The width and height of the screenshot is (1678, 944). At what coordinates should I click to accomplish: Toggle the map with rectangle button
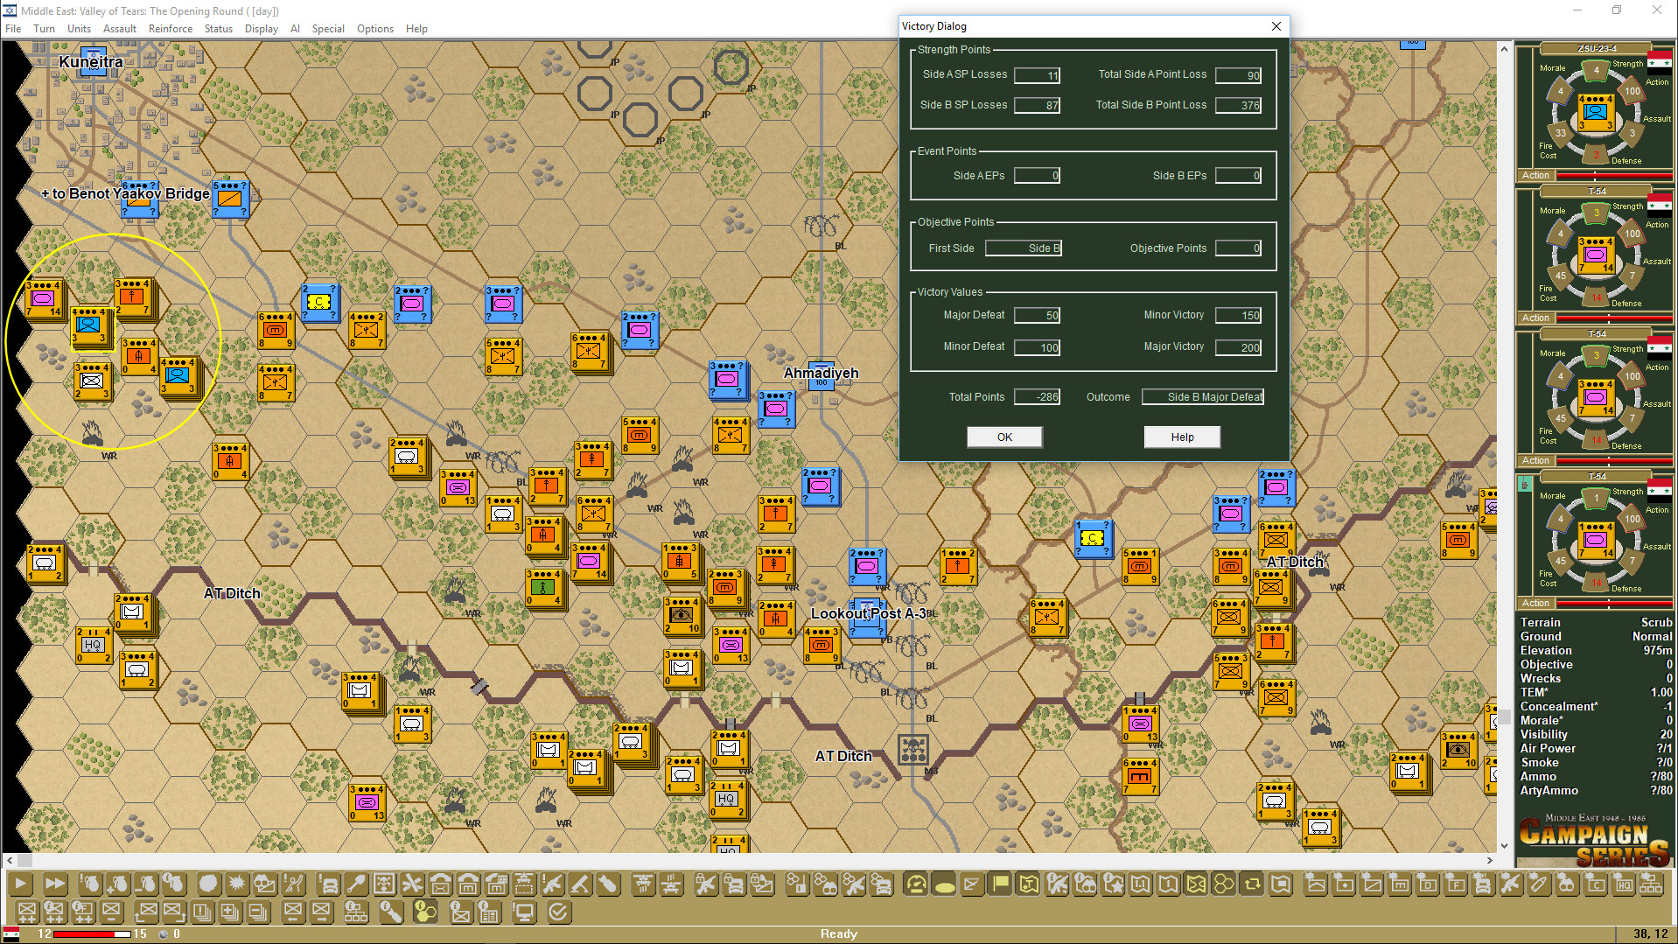pos(1281,884)
